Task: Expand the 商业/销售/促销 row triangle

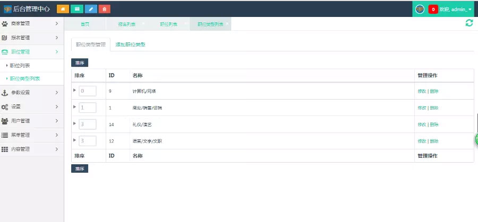Action: [x=75, y=106]
